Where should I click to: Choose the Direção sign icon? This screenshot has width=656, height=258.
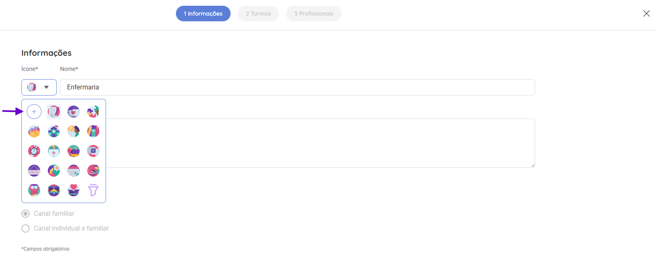tap(34, 171)
